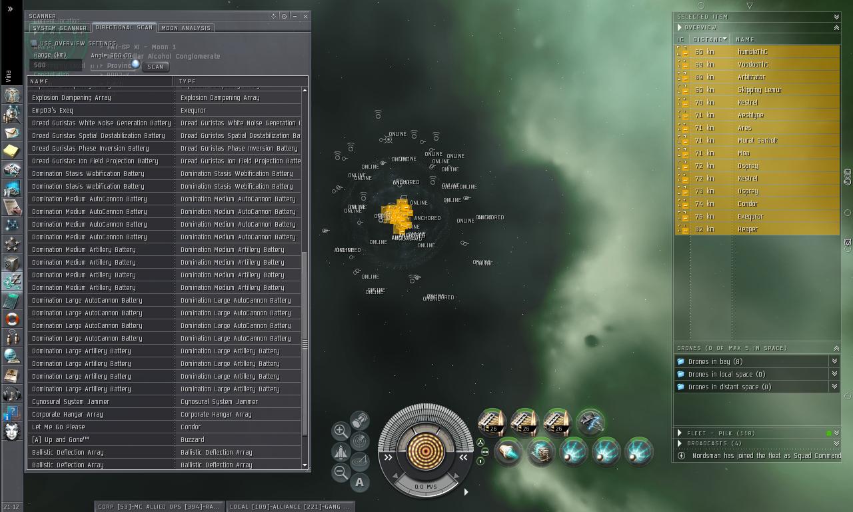This screenshot has height=512, width=853.
Task: Toggle the minus circle HUD button
Action: [484, 452]
